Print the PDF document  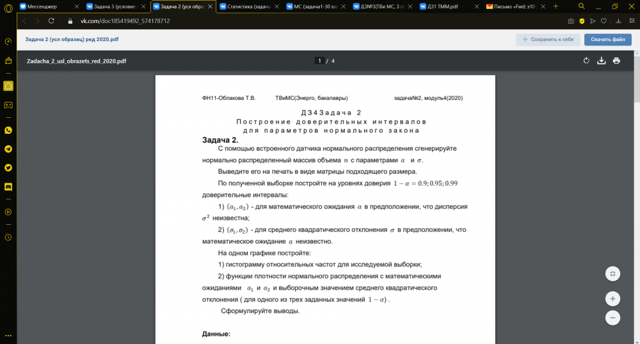pos(616,61)
